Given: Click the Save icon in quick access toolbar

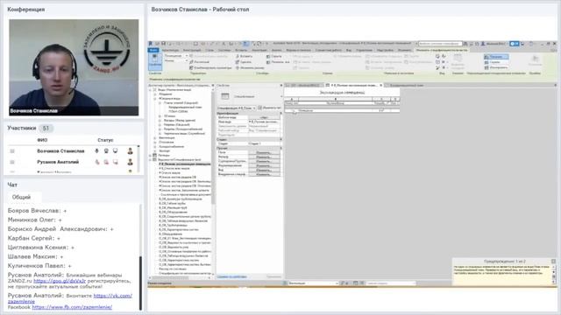Looking at the screenshot, I should 164,44.
